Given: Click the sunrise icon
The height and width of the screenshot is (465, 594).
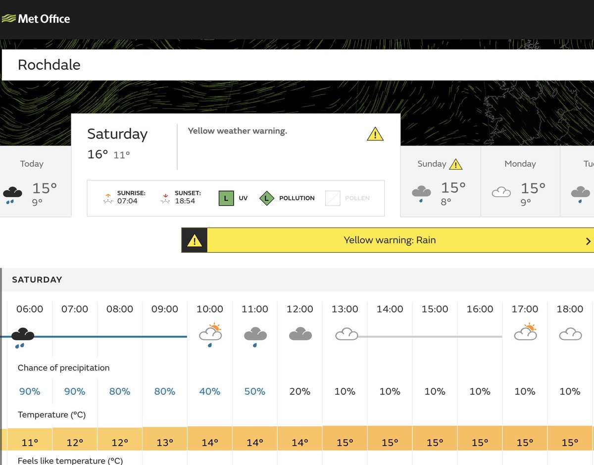Looking at the screenshot, I should pos(107,198).
